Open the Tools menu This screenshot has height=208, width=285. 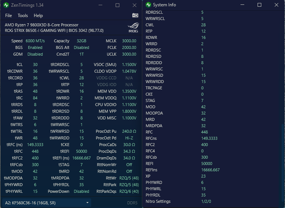[x=23, y=16]
